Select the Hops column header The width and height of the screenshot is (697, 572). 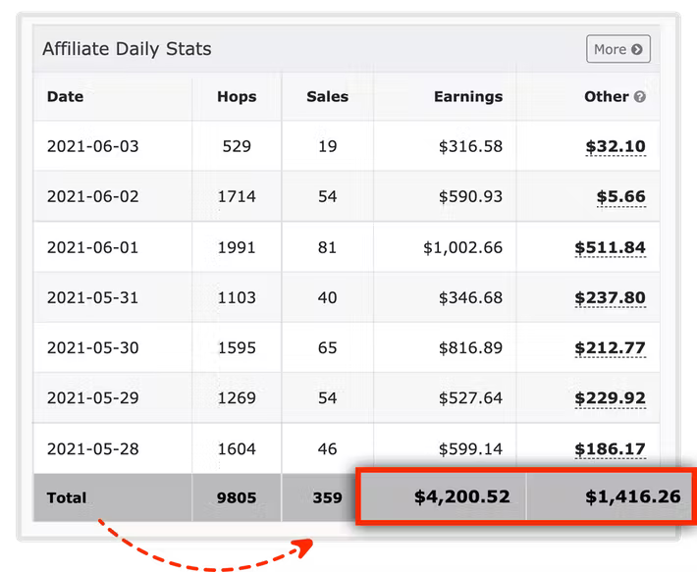[x=237, y=97]
